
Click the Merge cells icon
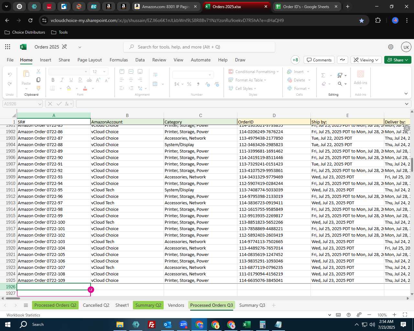[155, 84]
